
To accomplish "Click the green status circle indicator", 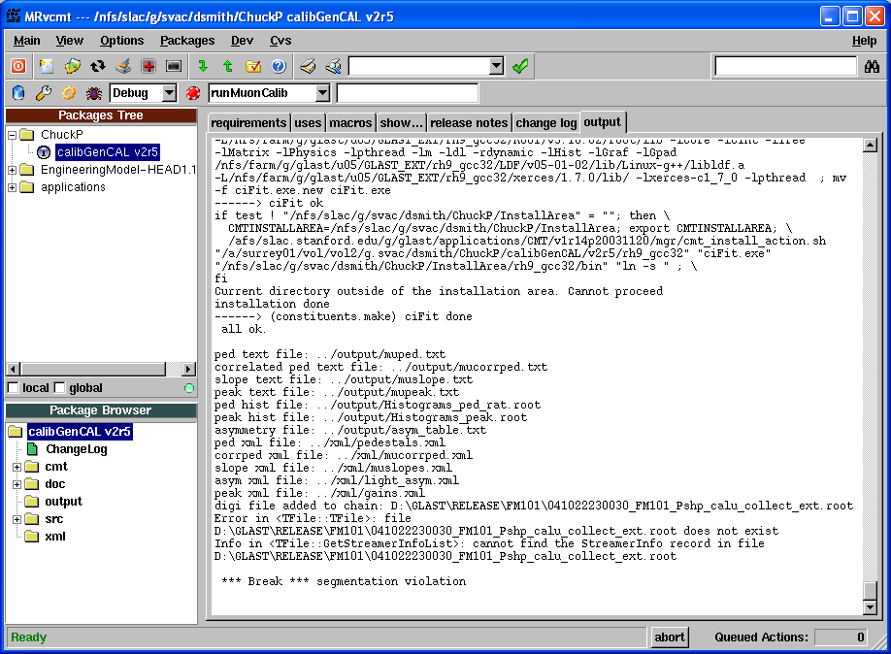I will (x=189, y=388).
